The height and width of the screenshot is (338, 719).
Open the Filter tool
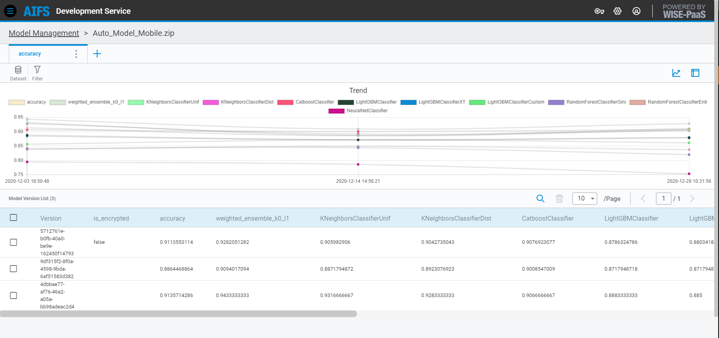click(38, 73)
